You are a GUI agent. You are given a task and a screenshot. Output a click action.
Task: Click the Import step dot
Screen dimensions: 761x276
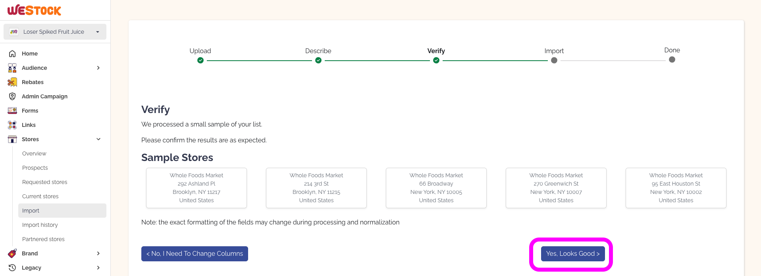(554, 60)
